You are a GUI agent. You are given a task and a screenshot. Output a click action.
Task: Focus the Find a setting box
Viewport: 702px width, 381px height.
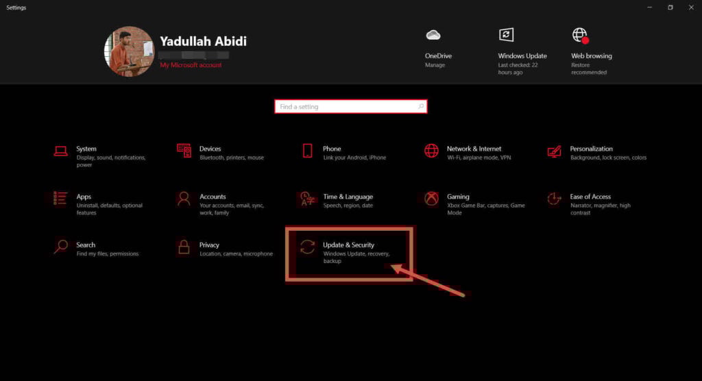[x=350, y=106]
